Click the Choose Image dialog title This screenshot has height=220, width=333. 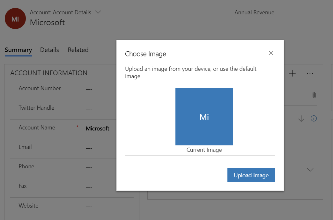[145, 54]
